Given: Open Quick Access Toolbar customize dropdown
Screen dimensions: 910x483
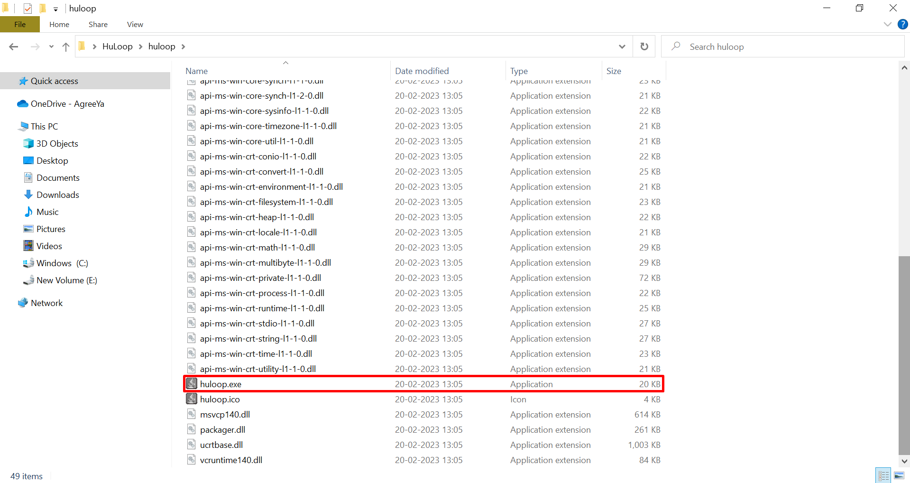Looking at the screenshot, I should click(55, 9).
